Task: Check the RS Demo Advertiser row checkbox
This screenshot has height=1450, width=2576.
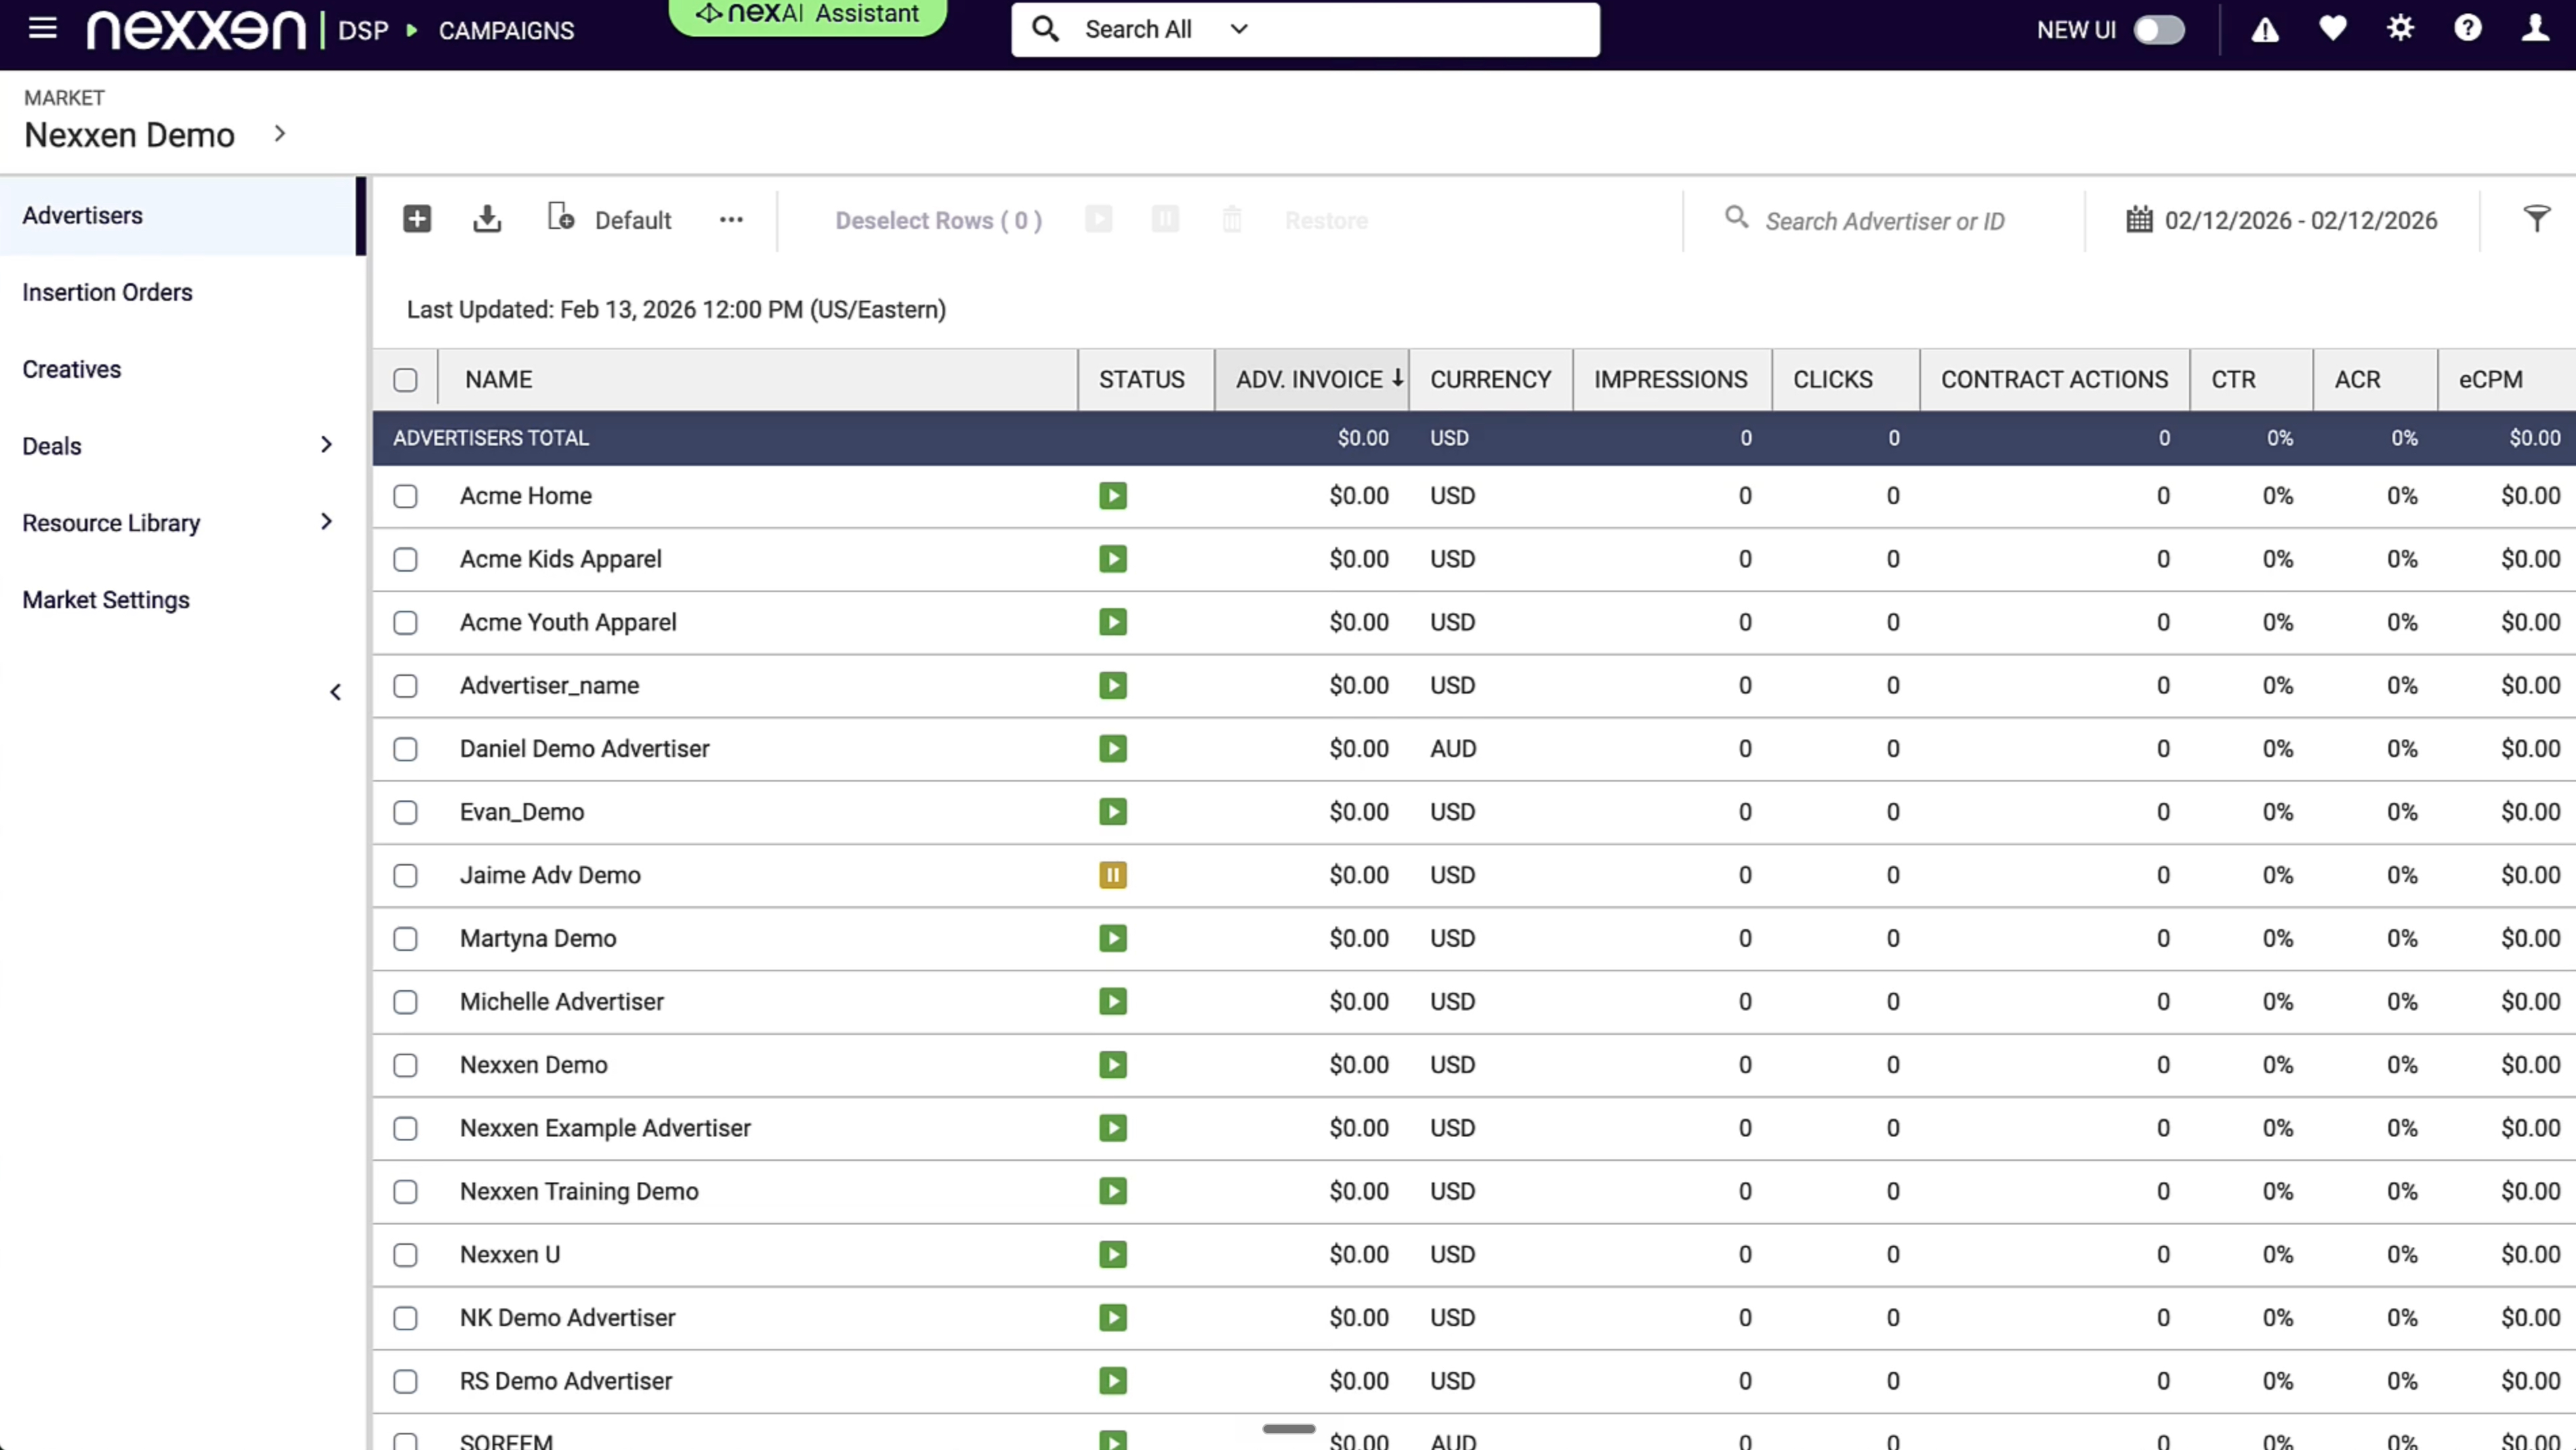Action: point(405,1381)
